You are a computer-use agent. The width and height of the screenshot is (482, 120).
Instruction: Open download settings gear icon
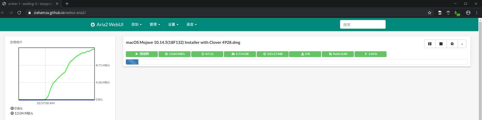(x=452, y=44)
